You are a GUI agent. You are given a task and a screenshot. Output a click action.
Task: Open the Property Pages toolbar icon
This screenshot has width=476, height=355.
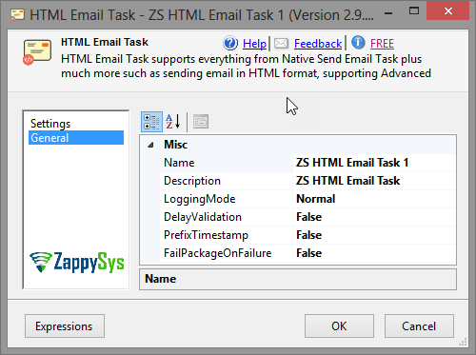point(201,122)
